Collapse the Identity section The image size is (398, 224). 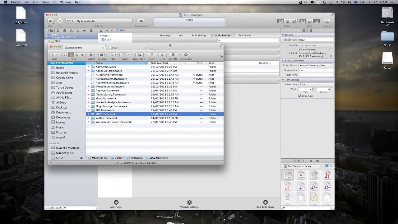(x=283, y=35)
